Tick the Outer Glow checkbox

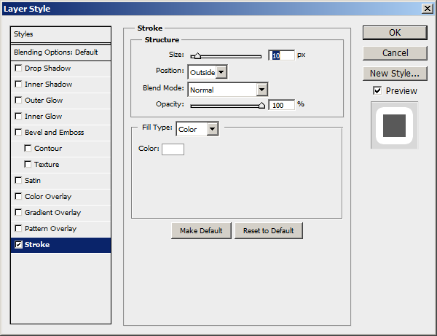(18, 100)
